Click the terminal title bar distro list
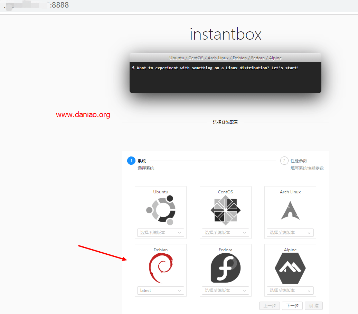This screenshot has width=358, height=314. (225, 58)
